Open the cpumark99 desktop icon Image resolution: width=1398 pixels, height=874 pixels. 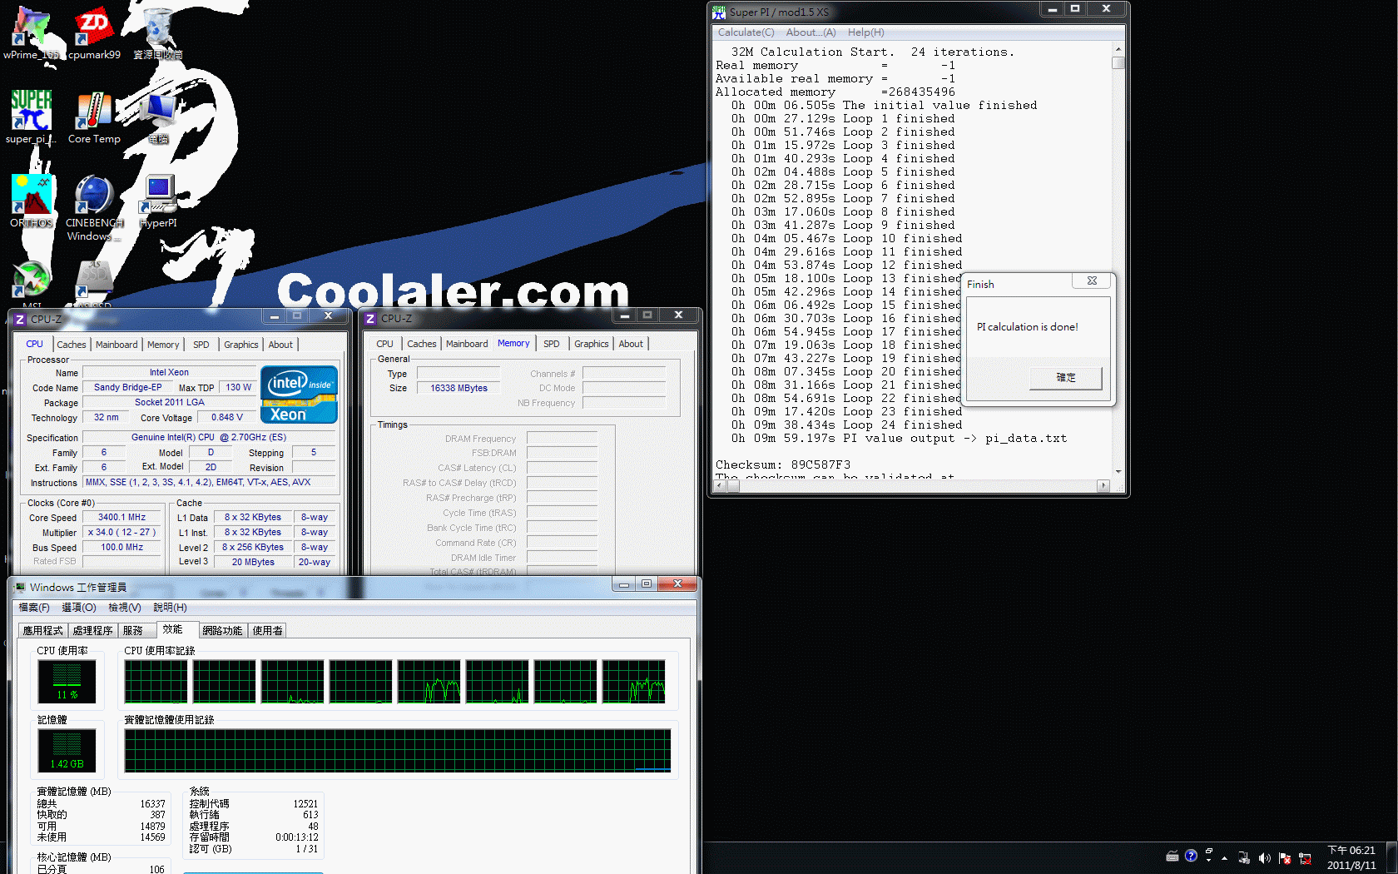[x=94, y=29]
